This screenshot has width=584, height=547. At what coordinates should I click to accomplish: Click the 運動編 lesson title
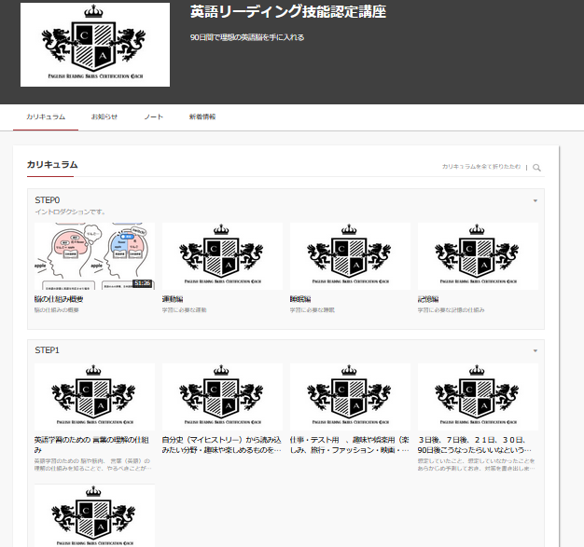pyautogui.click(x=174, y=299)
